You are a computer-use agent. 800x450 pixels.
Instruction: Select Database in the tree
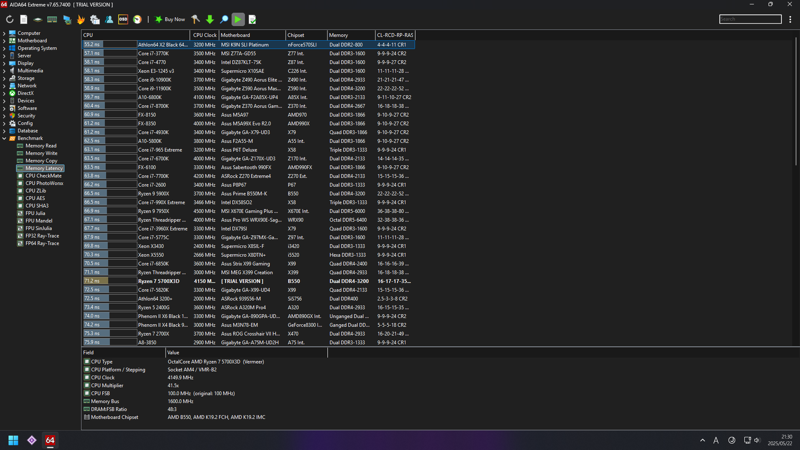point(27,131)
